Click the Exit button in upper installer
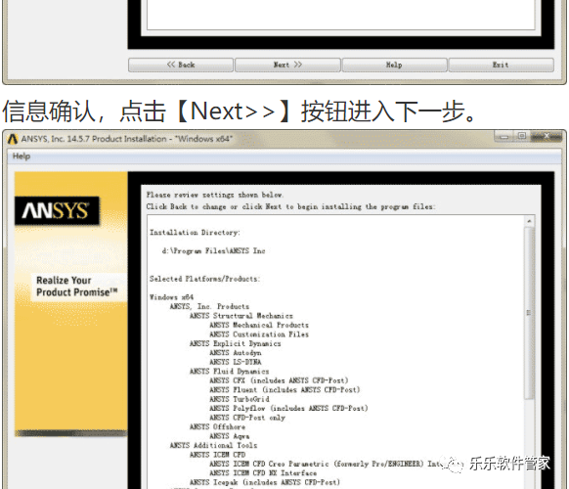This screenshot has height=489, width=569. [x=502, y=65]
